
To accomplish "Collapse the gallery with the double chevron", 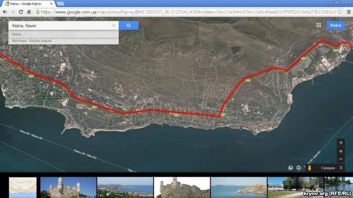I will (341, 168).
